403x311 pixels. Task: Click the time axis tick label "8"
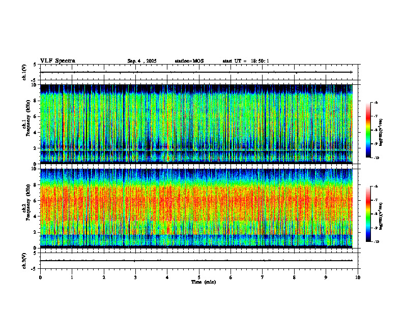294,277
